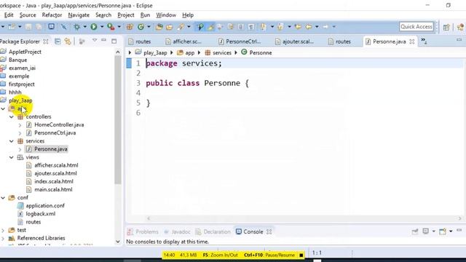Open dropdown arrow next to Run button
The height and width of the screenshot is (262, 466).
coord(102,27)
